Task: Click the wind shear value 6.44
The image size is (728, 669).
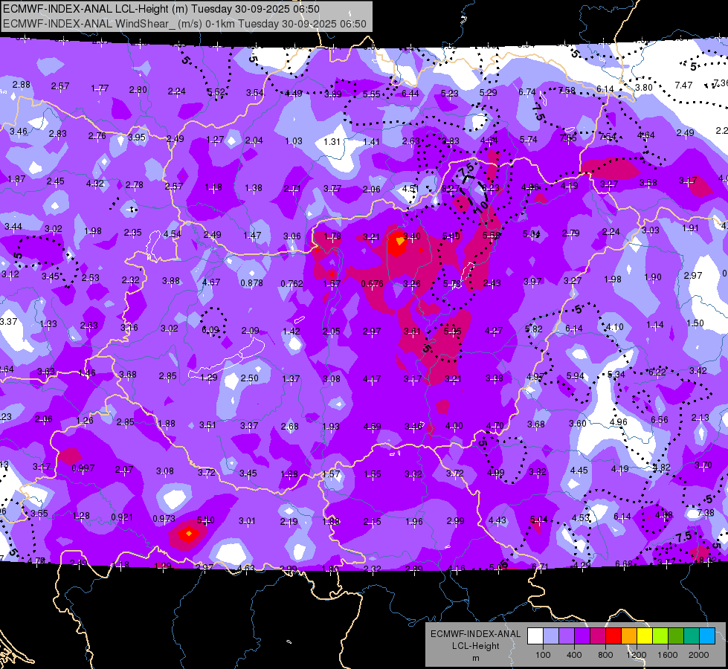Action: [x=410, y=94]
